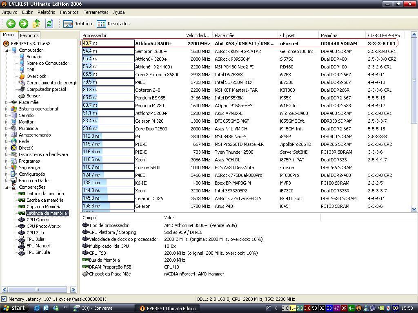Open Internet Explorer from quick launch
The image size is (418, 313).
37,308
